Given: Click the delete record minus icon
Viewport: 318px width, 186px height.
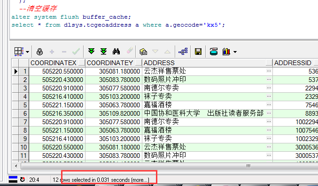Looking at the screenshot, I should coord(64,52).
